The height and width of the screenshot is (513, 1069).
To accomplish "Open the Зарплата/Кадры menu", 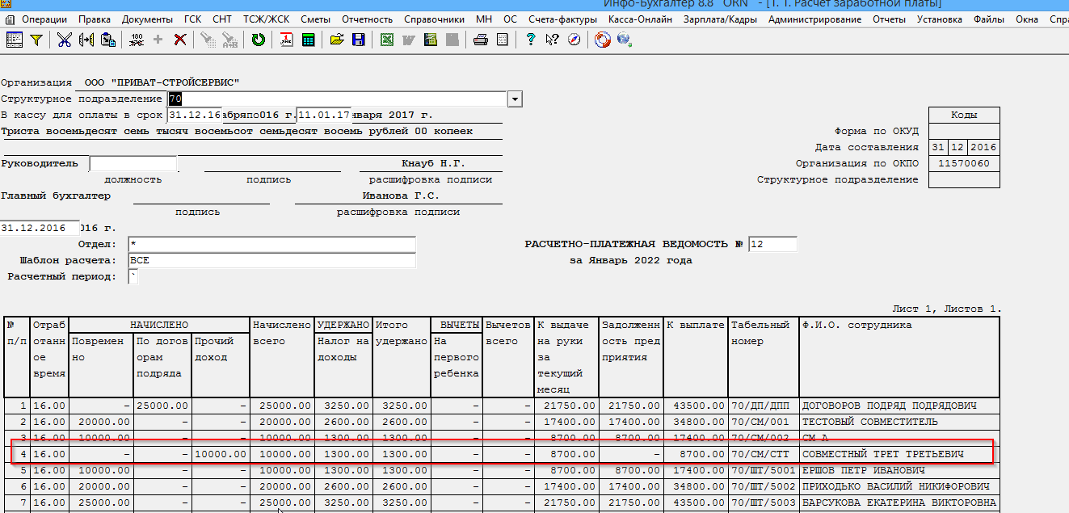I will (721, 19).
